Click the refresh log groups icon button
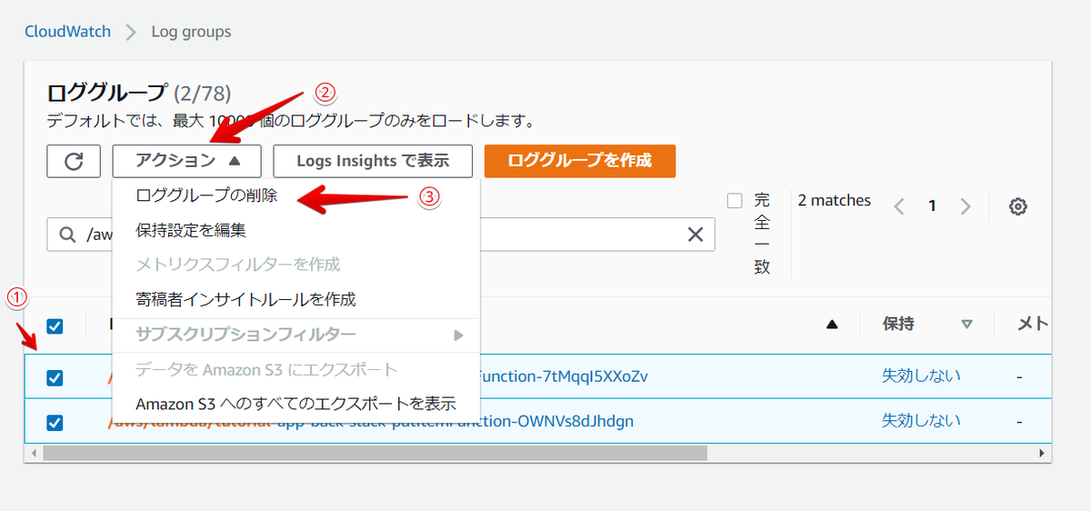This screenshot has width=1091, height=511. [x=74, y=161]
